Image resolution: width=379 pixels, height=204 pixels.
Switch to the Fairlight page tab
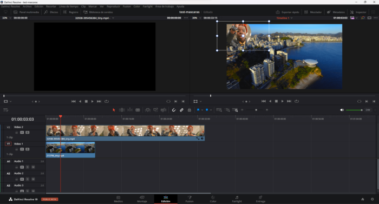[237, 199]
